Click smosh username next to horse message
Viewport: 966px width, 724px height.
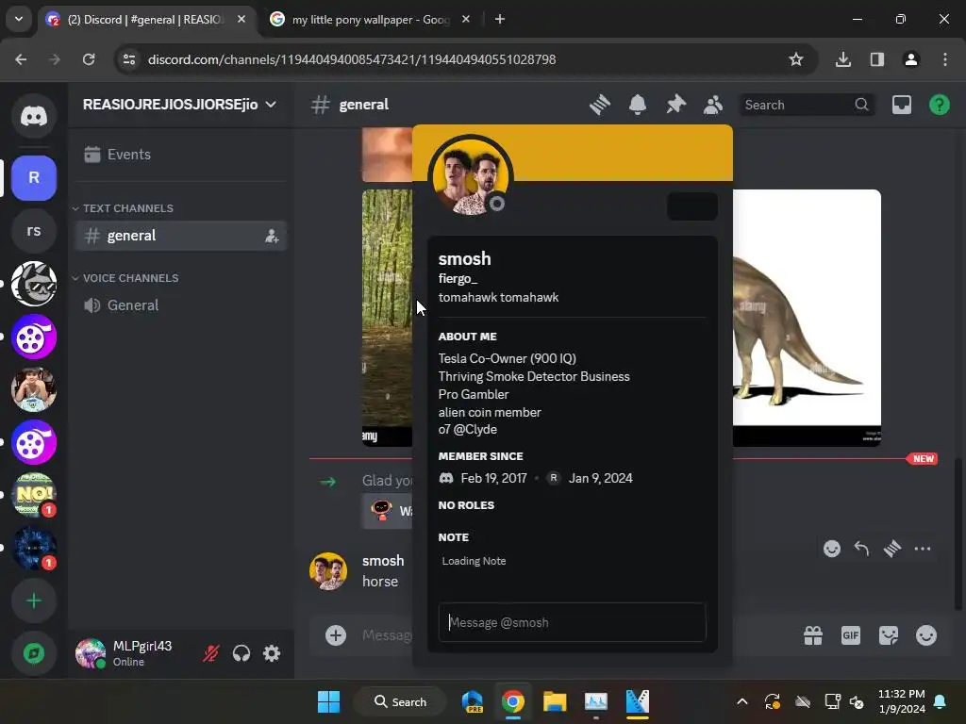[x=383, y=561]
